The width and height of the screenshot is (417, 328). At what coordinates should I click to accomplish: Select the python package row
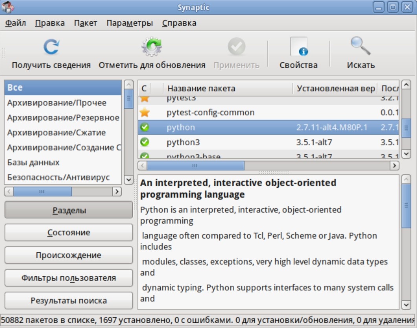[268, 127]
